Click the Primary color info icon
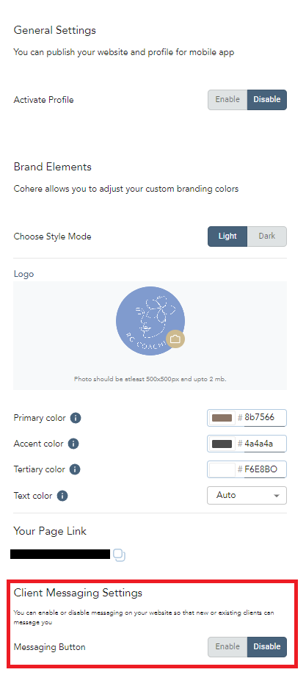This screenshot has height=686, width=306. [76, 418]
